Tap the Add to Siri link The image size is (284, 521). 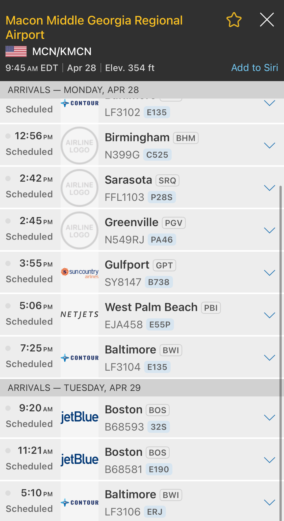[x=254, y=68]
